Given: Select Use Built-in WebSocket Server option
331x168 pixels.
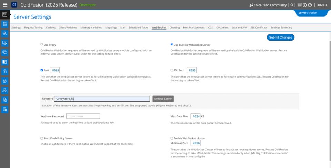Looking at the screenshot, I should click(172, 44).
